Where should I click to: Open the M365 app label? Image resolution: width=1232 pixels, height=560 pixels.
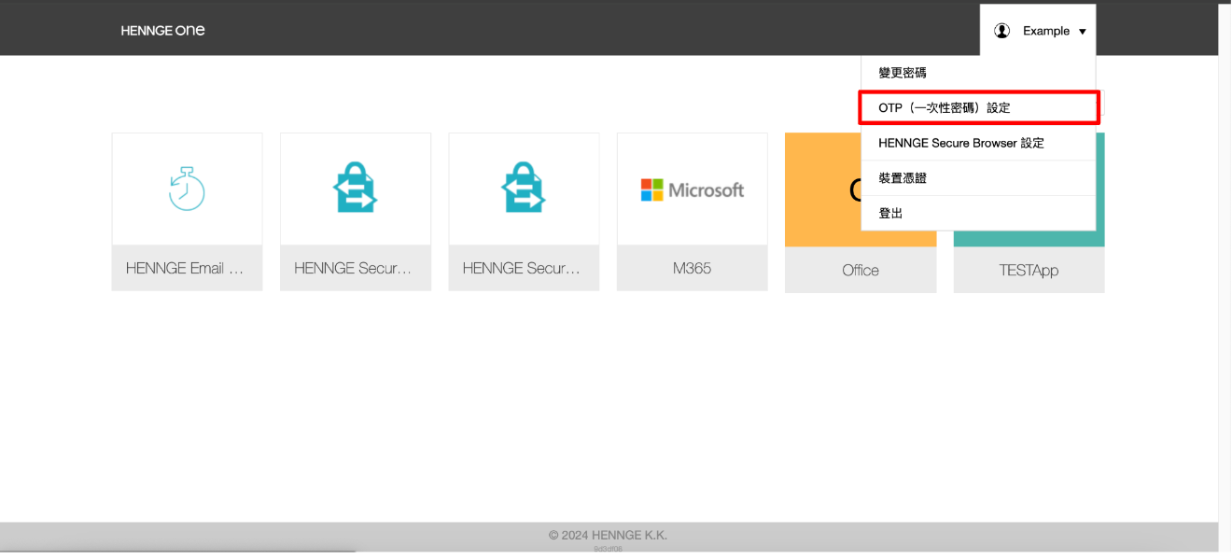click(692, 268)
